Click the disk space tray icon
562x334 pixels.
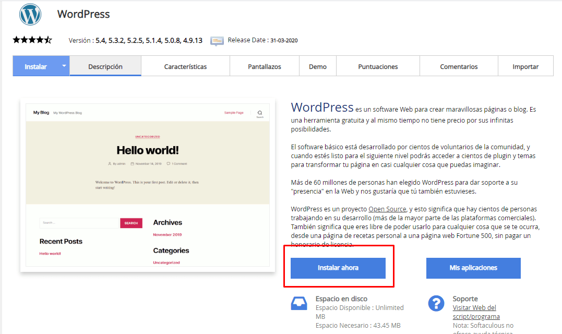(299, 303)
